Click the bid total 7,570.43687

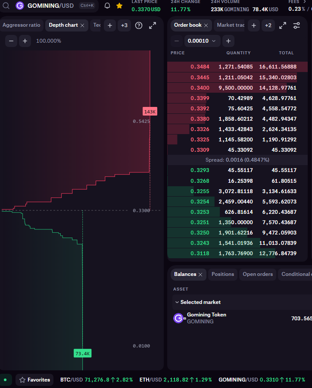click(279, 222)
